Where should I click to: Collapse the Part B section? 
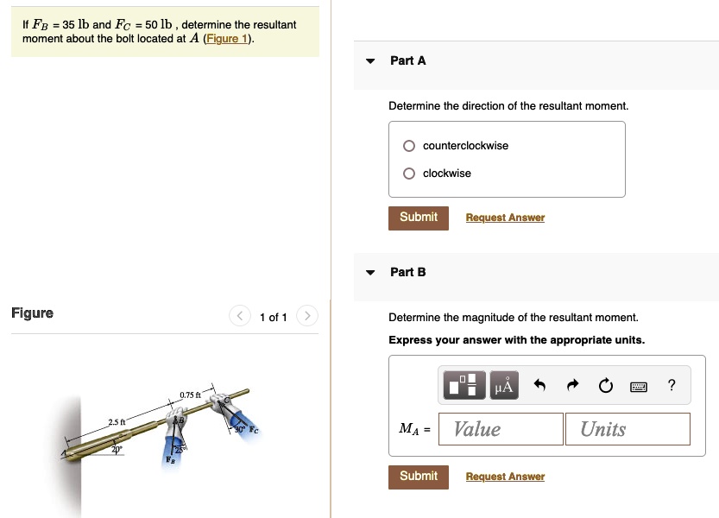click(x=369, y=271)
